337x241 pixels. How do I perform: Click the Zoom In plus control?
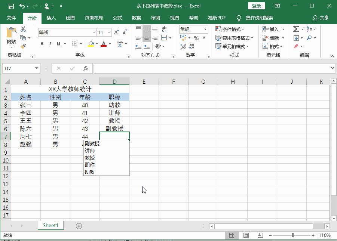(x=313, y=235)
